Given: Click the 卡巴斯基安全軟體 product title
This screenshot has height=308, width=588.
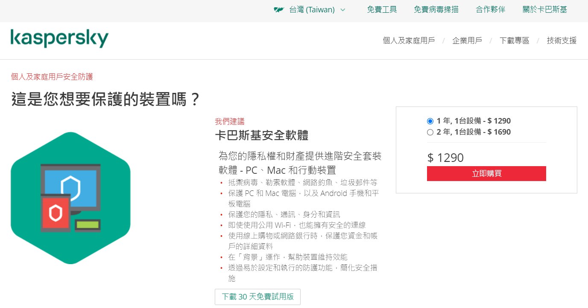Looking at the screenshot, I should point(261,135).
